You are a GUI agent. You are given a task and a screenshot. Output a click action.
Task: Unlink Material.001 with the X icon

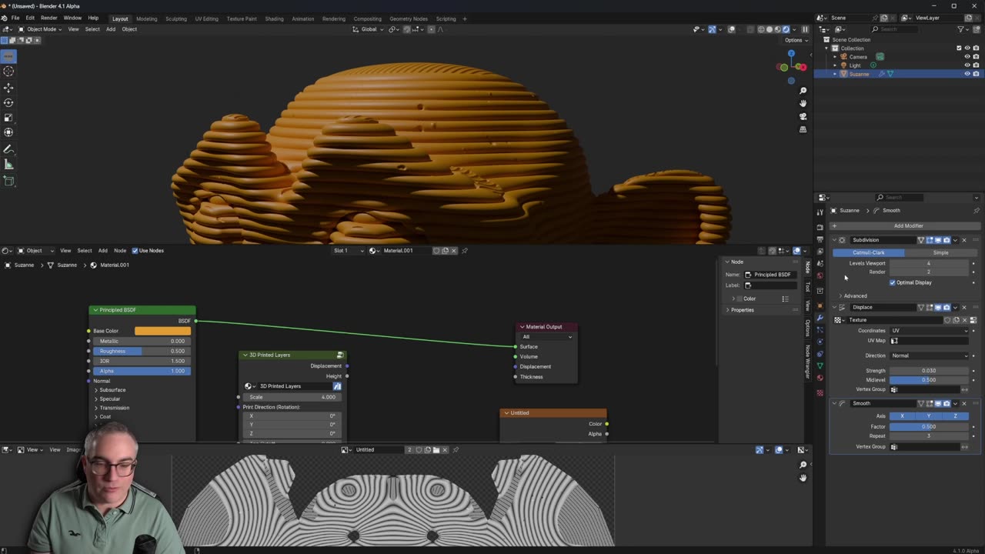(x=453, y=251)
